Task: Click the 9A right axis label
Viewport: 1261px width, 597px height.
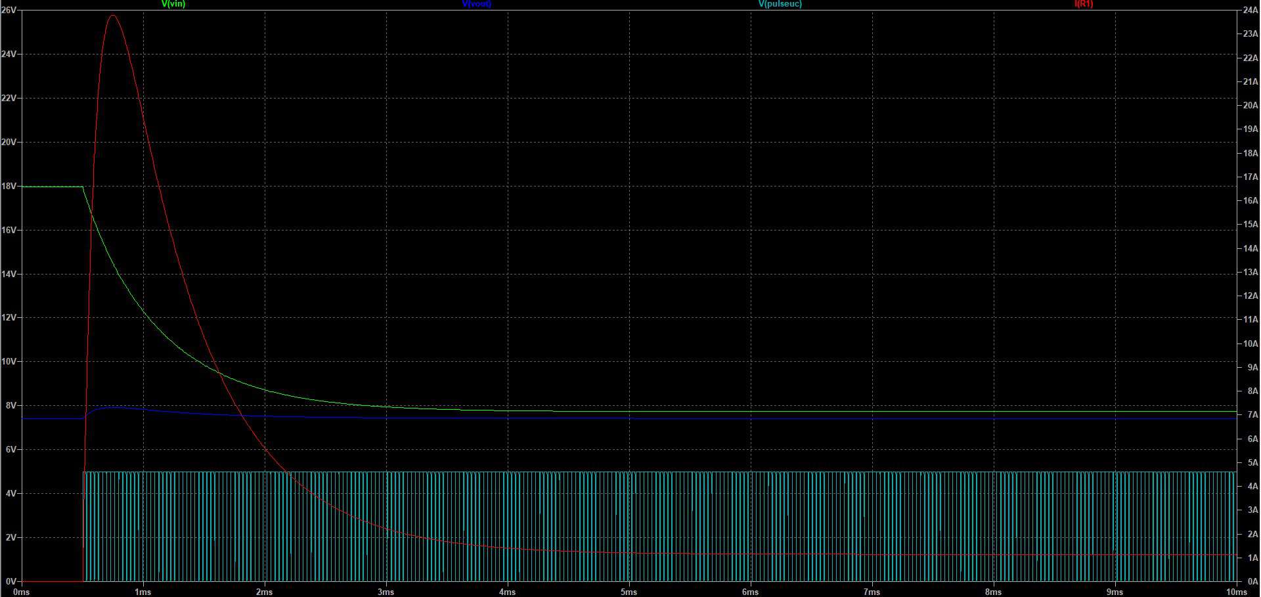Action: point(1252,367)
